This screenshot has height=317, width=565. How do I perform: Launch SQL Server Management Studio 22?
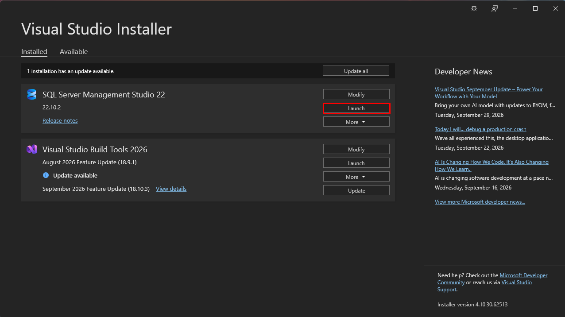356,108
